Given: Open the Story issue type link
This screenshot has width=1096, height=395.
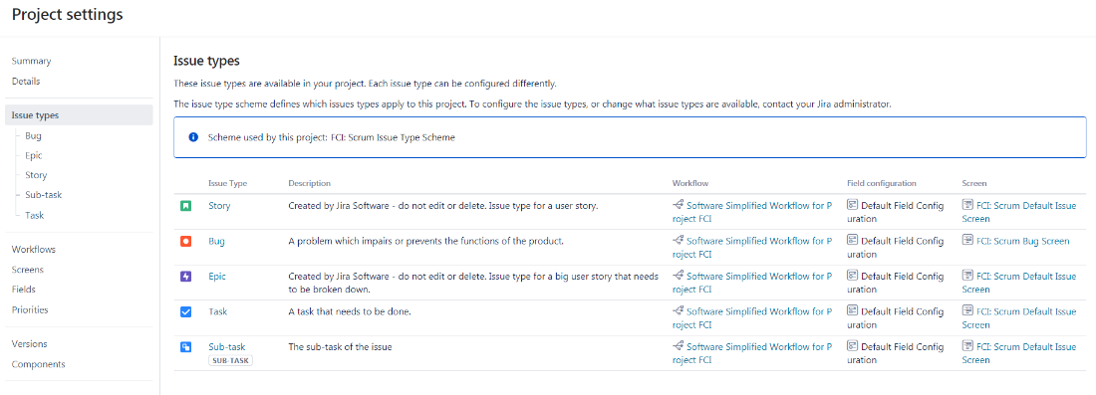Looking at the screenshot, I should point(219,206).
